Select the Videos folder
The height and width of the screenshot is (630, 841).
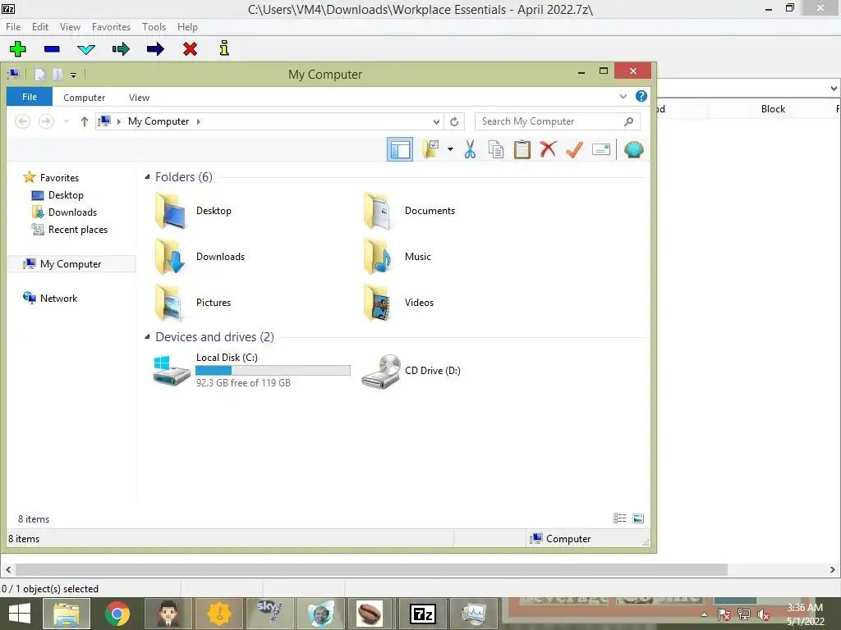(399, 303)
